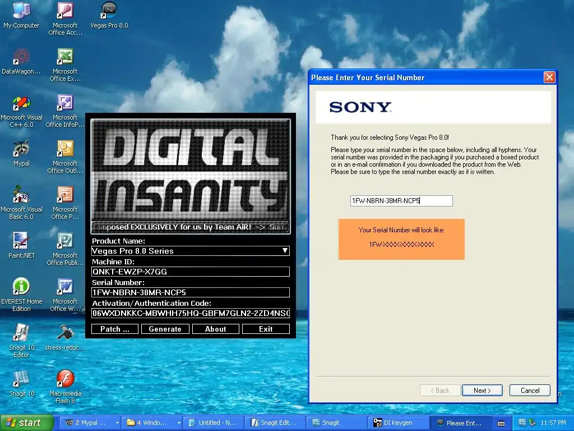
Task: Select the Vegas Pro 8.0 desktop shortcut
Action: click(109, 15)
